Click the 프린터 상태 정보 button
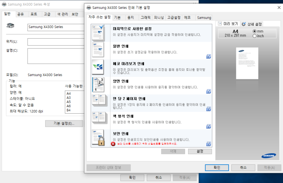The height and width of the screenshot is (183, 283). pos(109,168)
